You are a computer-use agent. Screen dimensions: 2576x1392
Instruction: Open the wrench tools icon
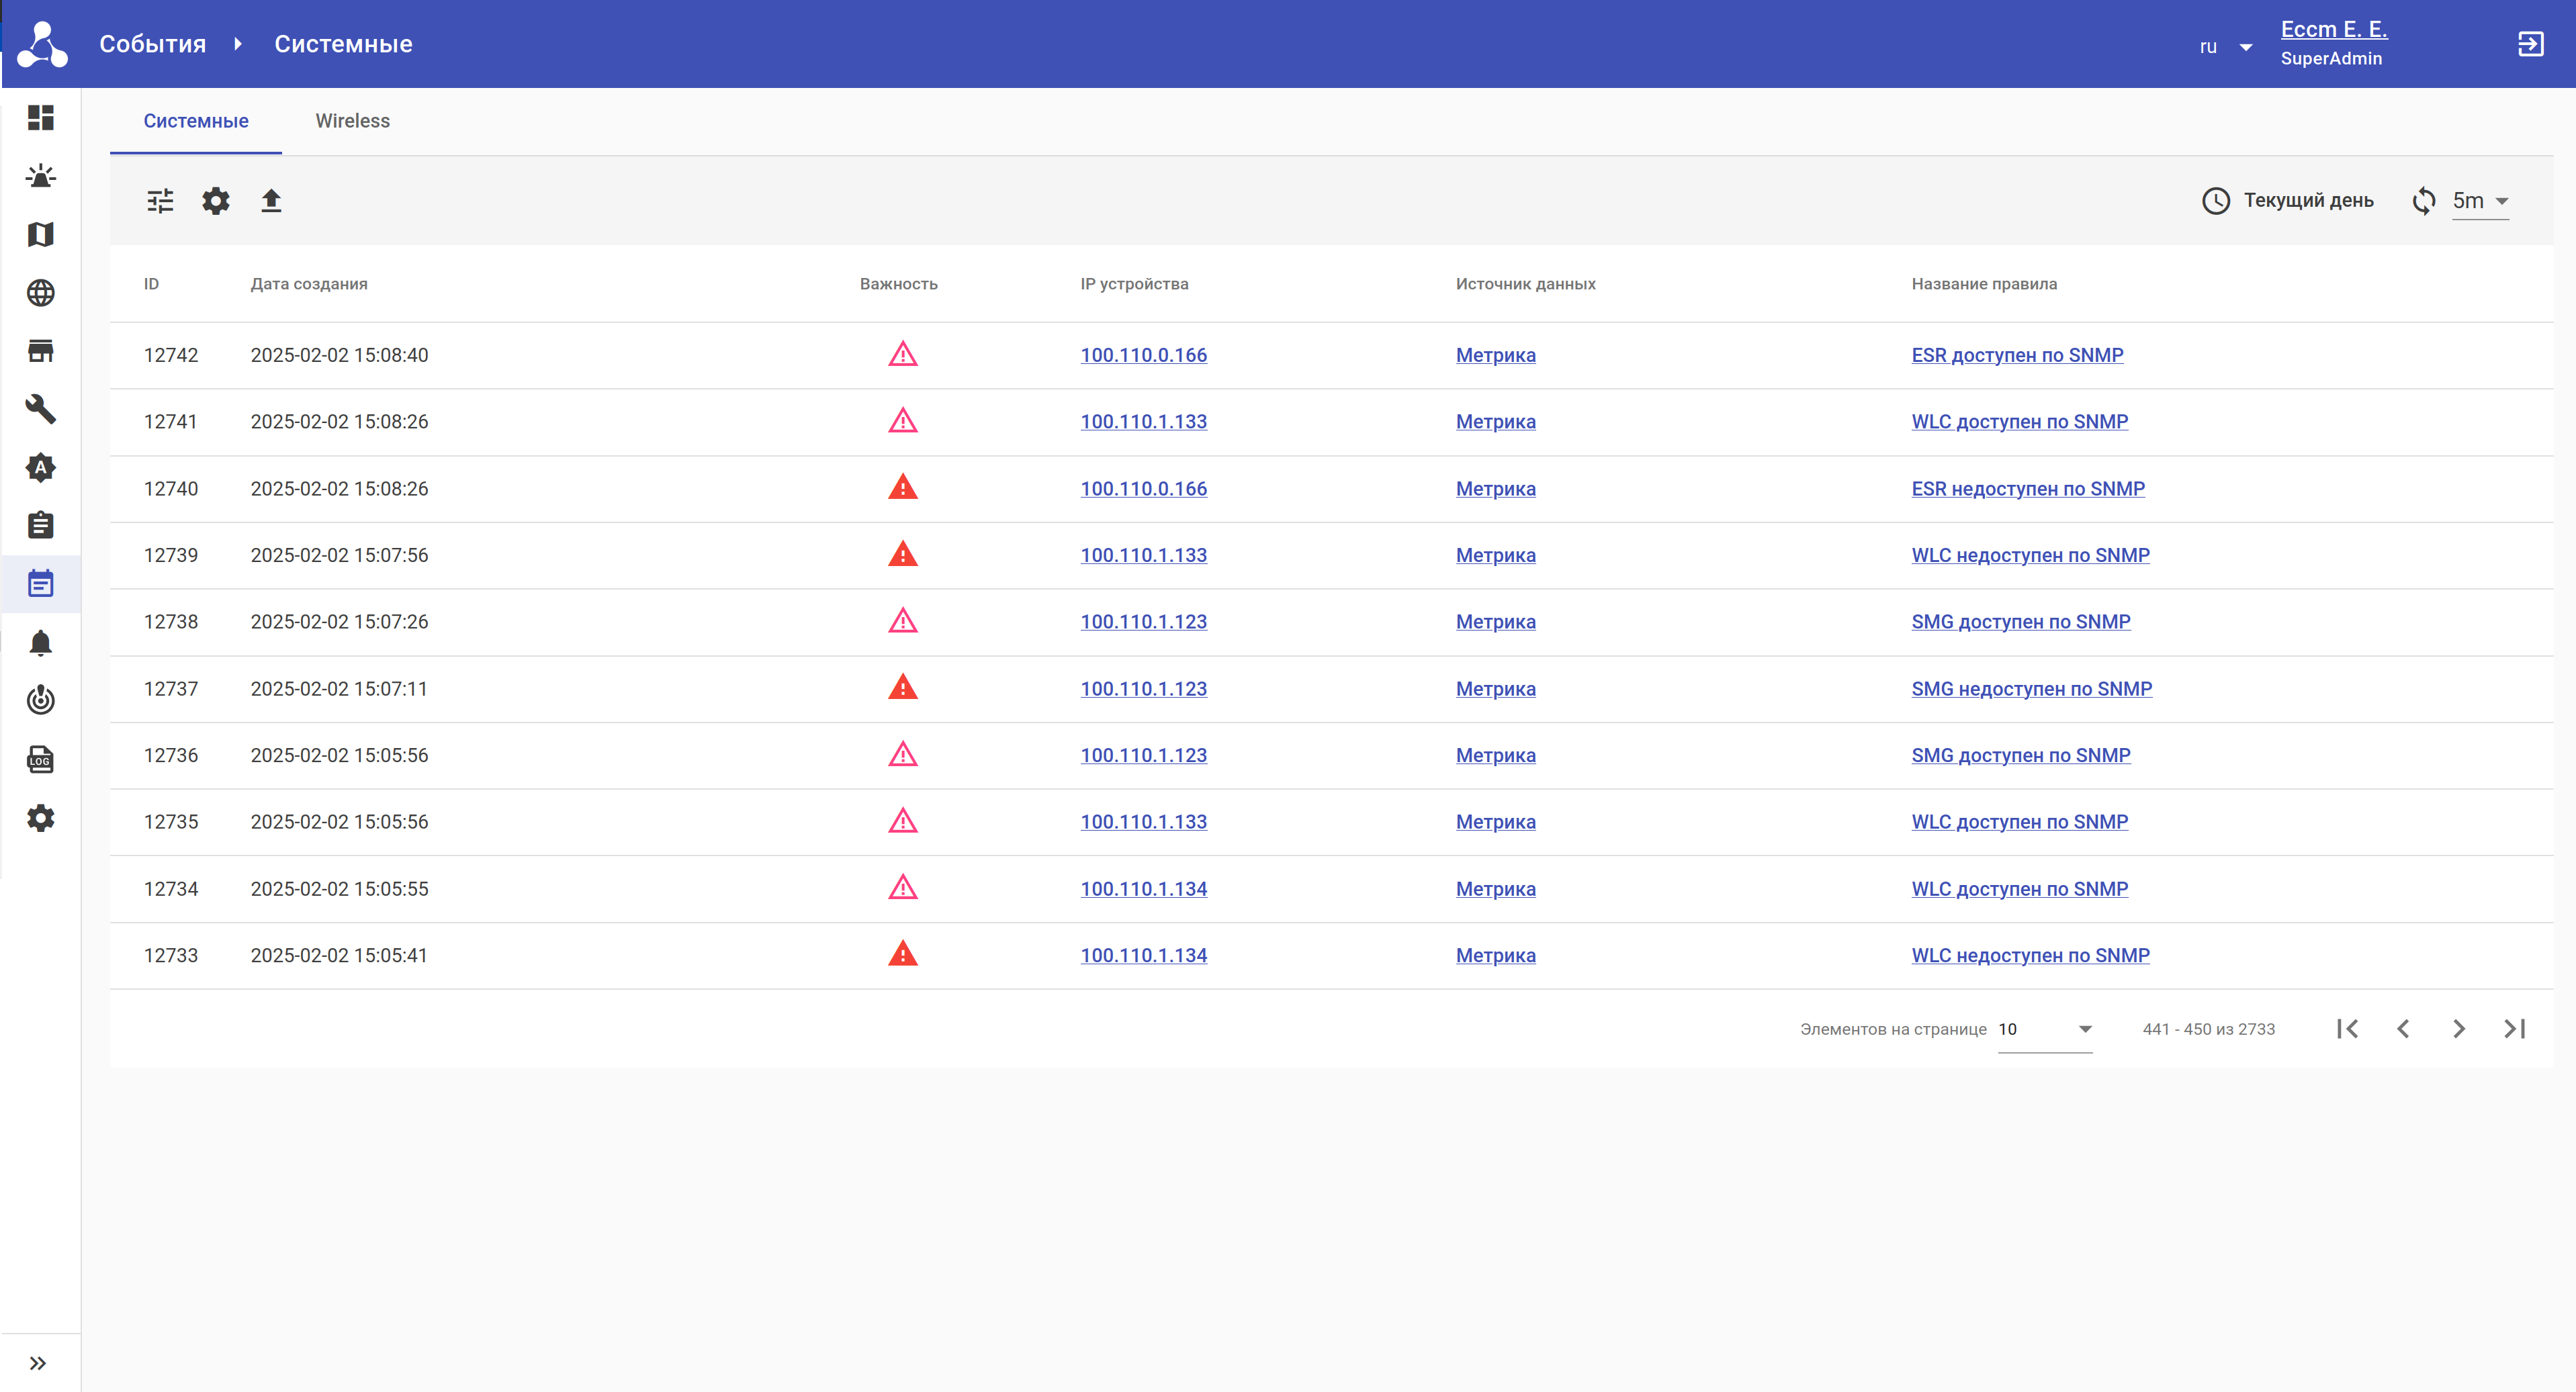click(40, 408)
